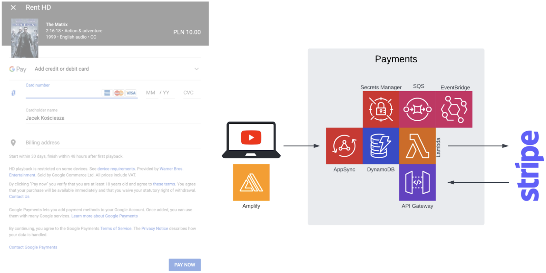
Task: Click the Stripe logo
Action: coord(529,166)
